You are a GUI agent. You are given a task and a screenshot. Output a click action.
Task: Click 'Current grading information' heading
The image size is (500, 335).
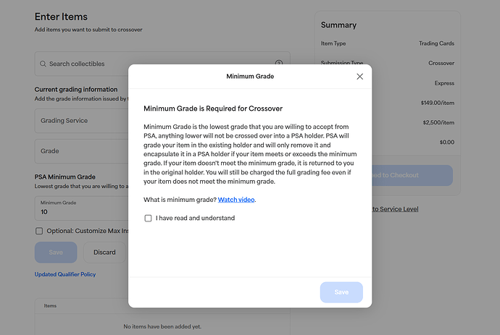click(76, 90)
